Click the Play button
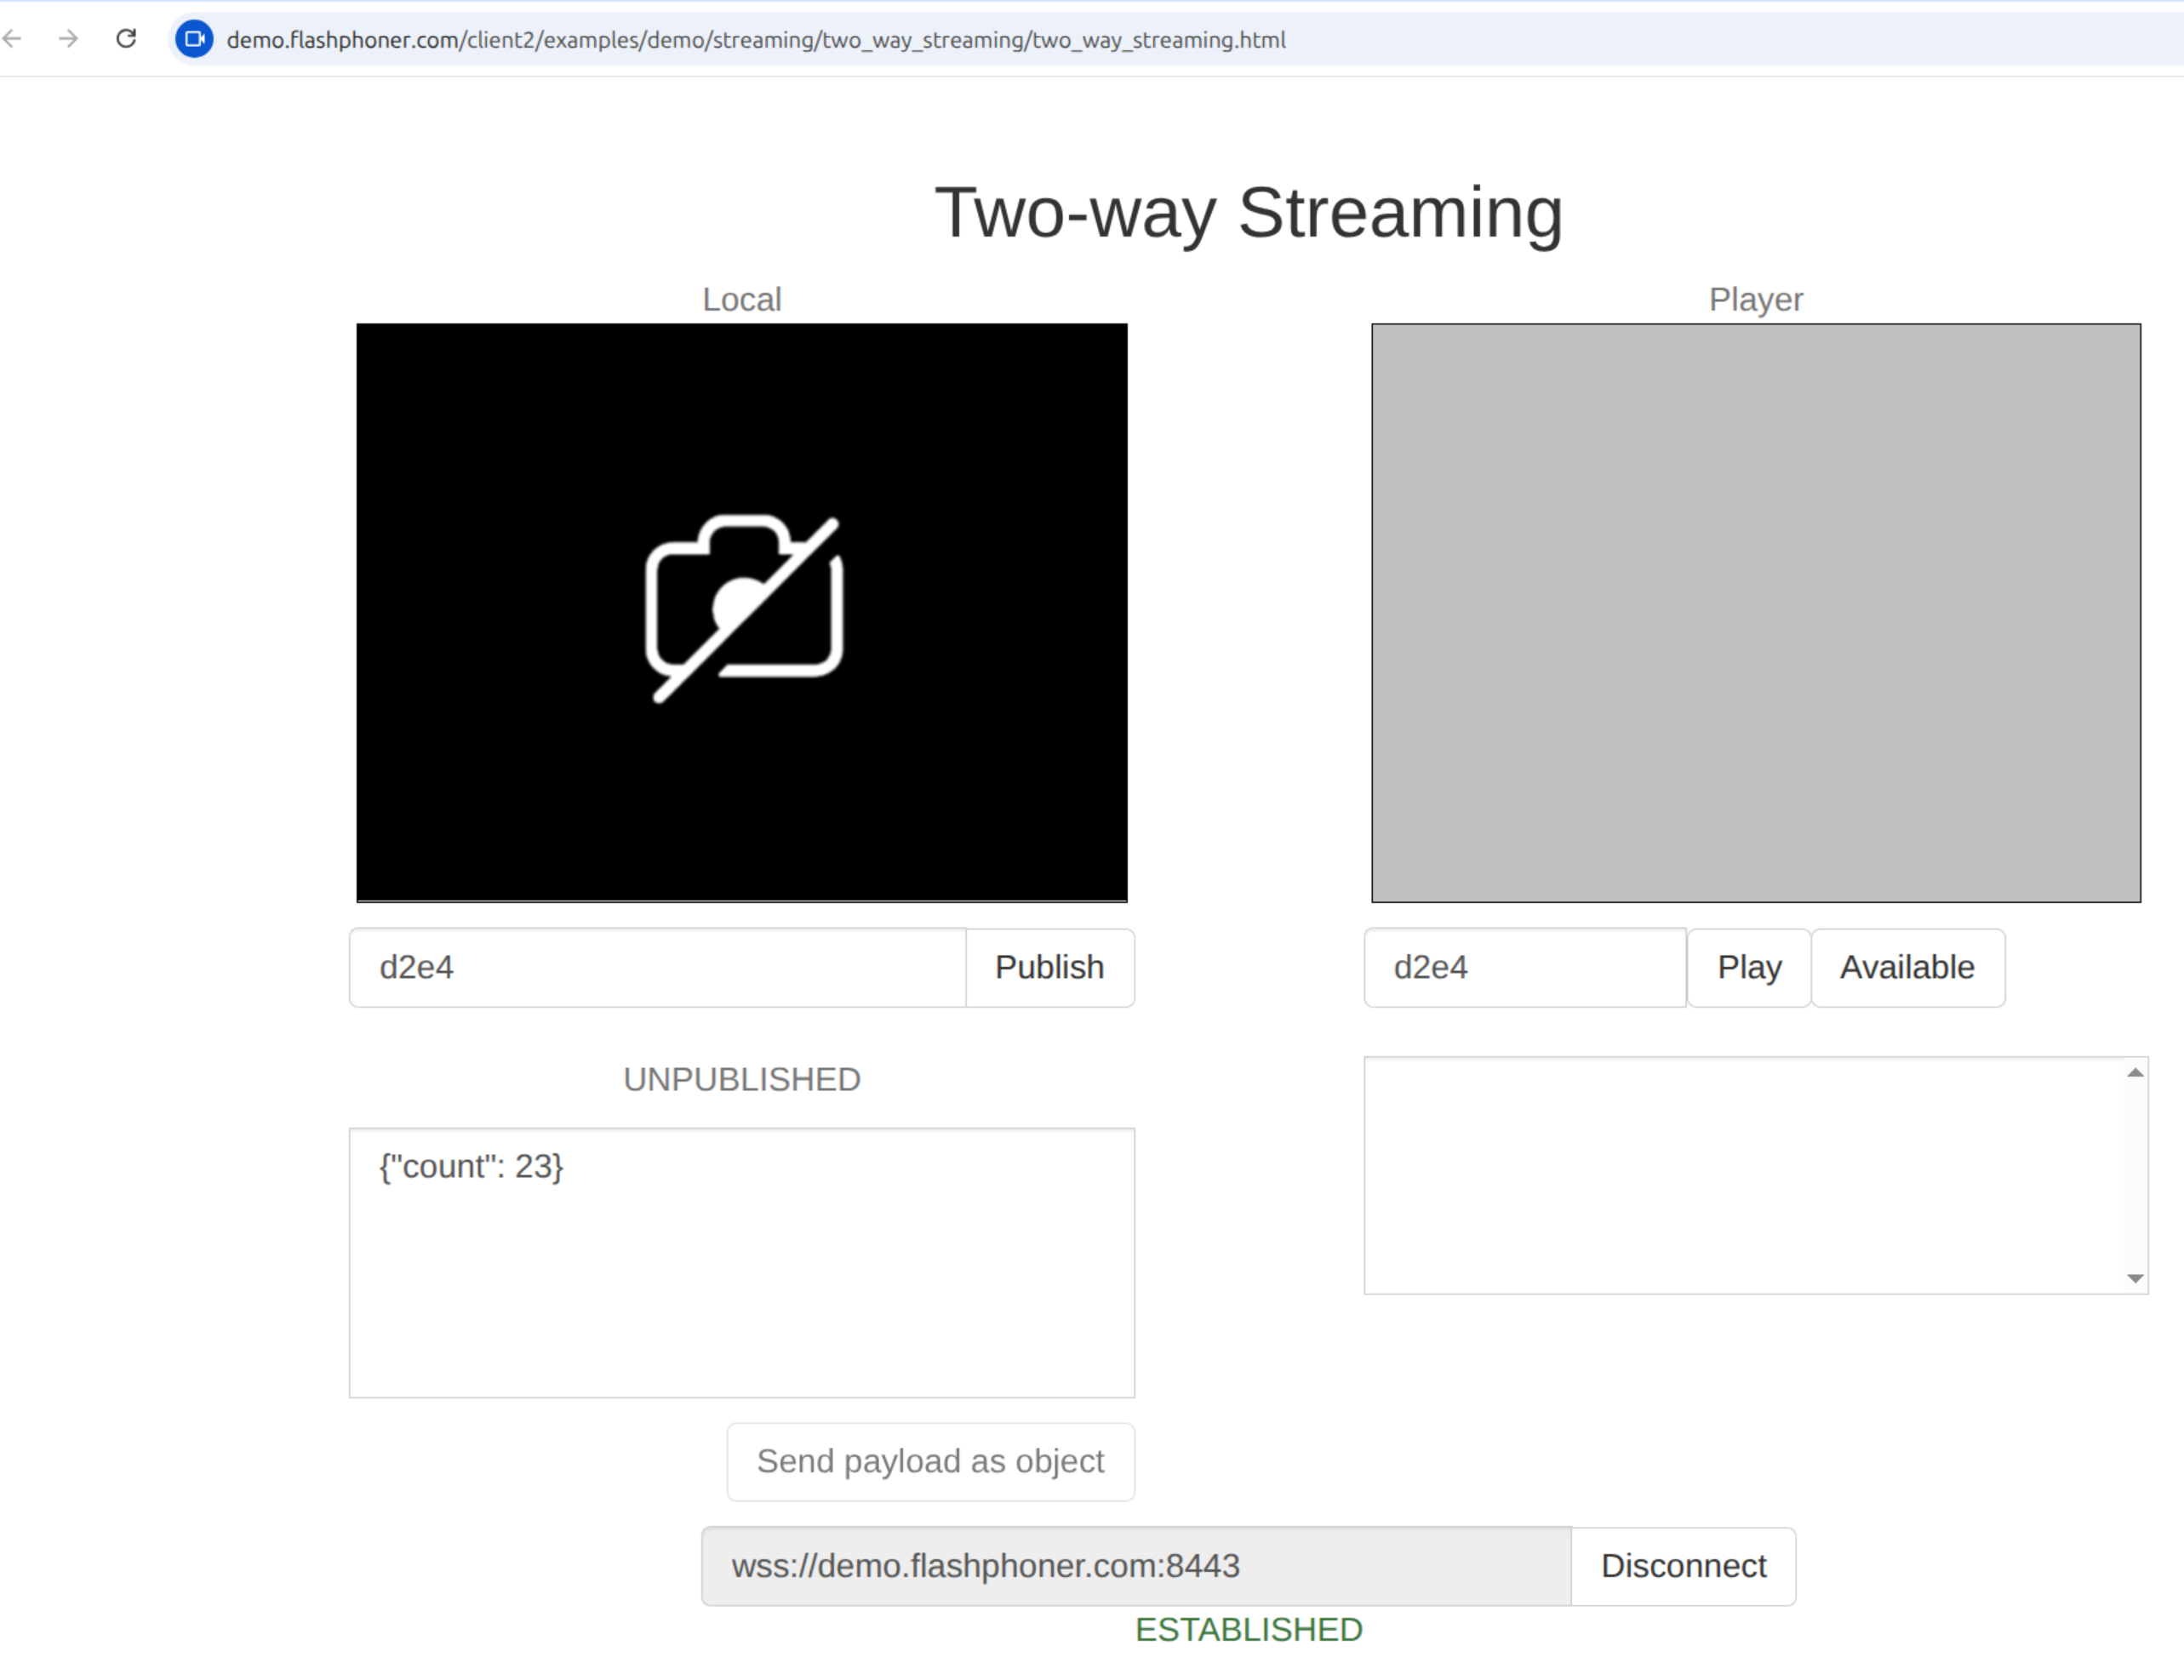The image size is (2184, 1680). (x=1749, y=967)
